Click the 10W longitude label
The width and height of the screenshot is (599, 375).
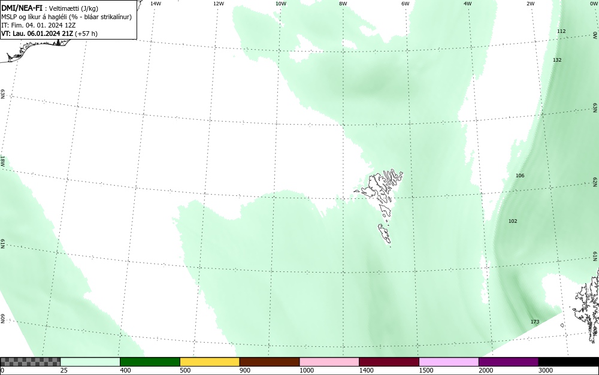click(281, 4)
